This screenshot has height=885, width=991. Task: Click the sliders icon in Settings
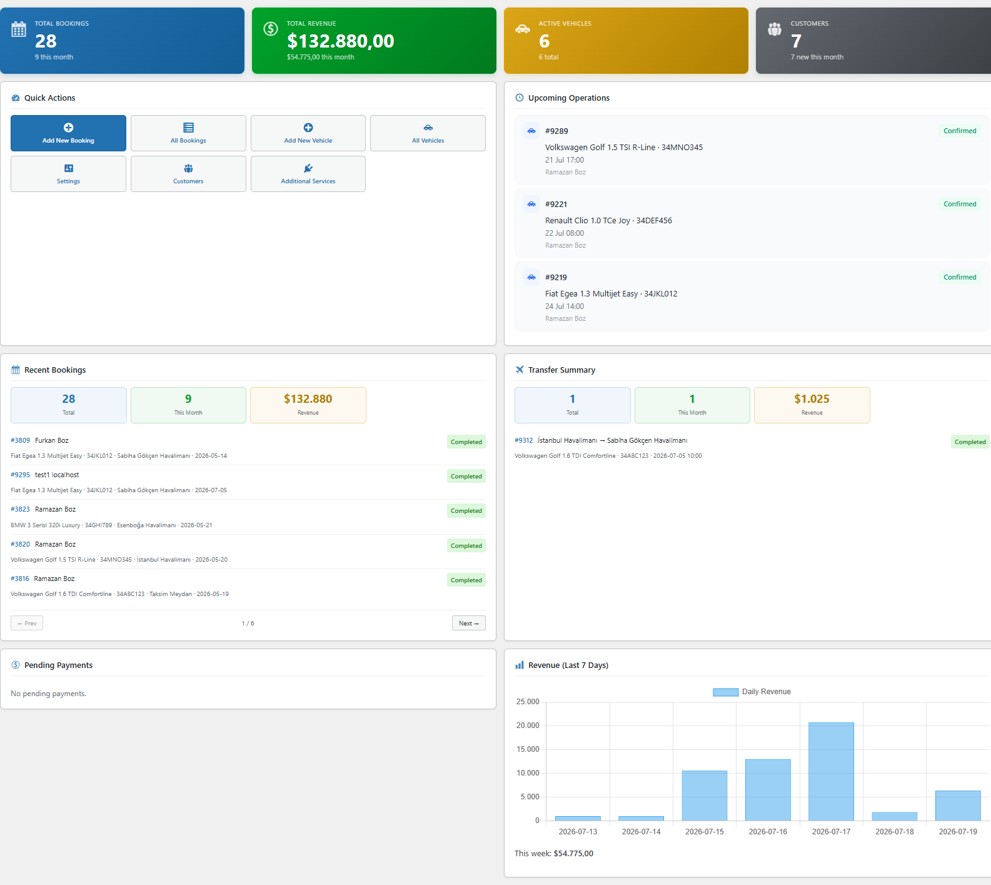coord(69,168)
